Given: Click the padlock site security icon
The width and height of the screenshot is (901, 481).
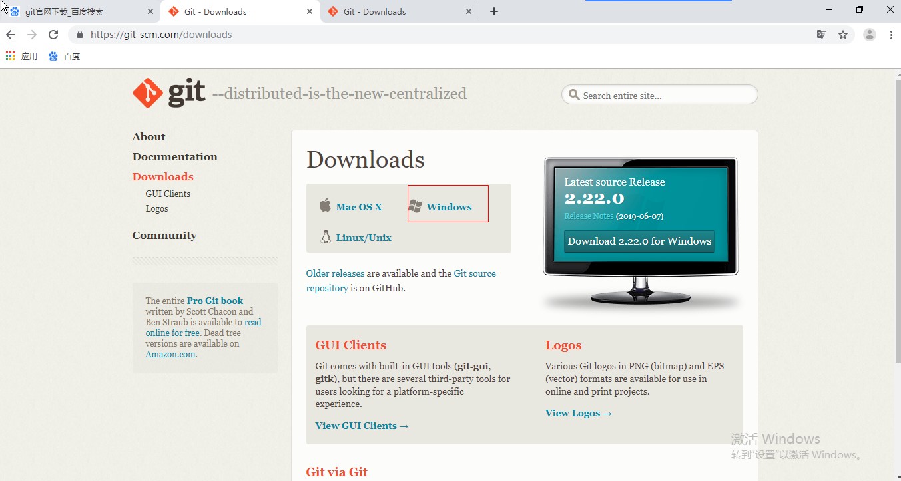Looking at the screenshot, I should coord(80,35).
